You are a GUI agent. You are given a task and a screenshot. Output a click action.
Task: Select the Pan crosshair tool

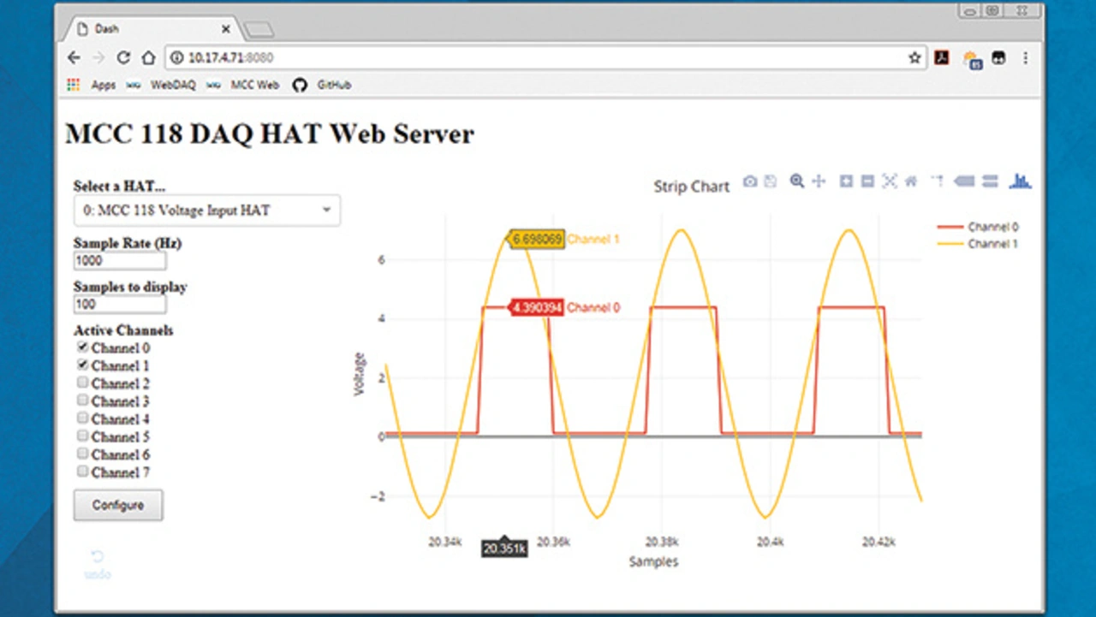[x=819, y=181]
